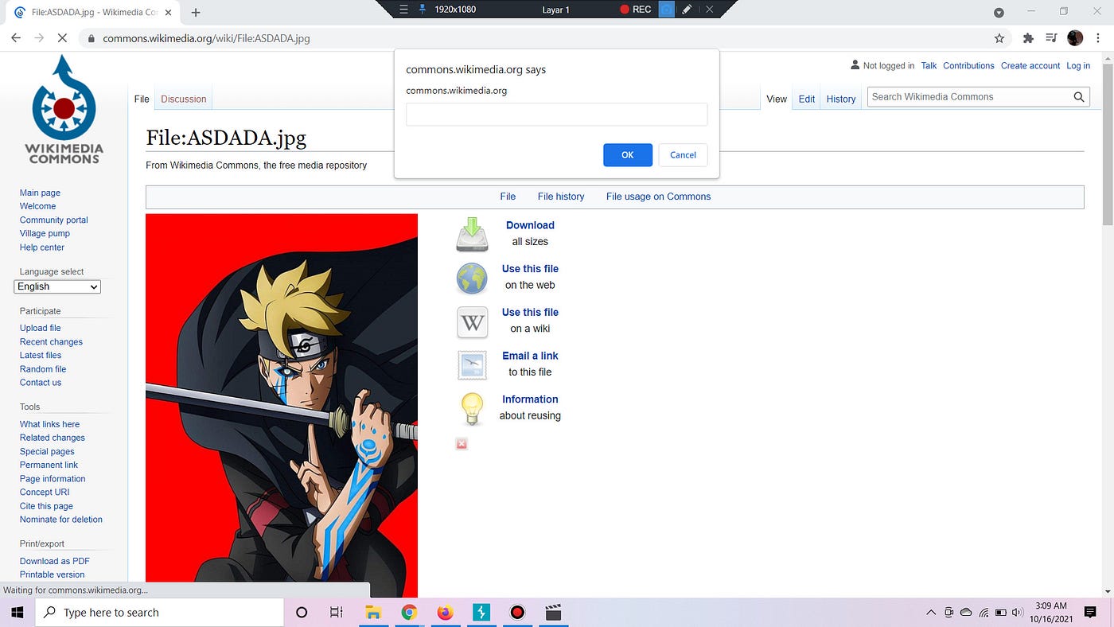Open Upload file in sidebar
1114x627 pixels.
point(41,328)
